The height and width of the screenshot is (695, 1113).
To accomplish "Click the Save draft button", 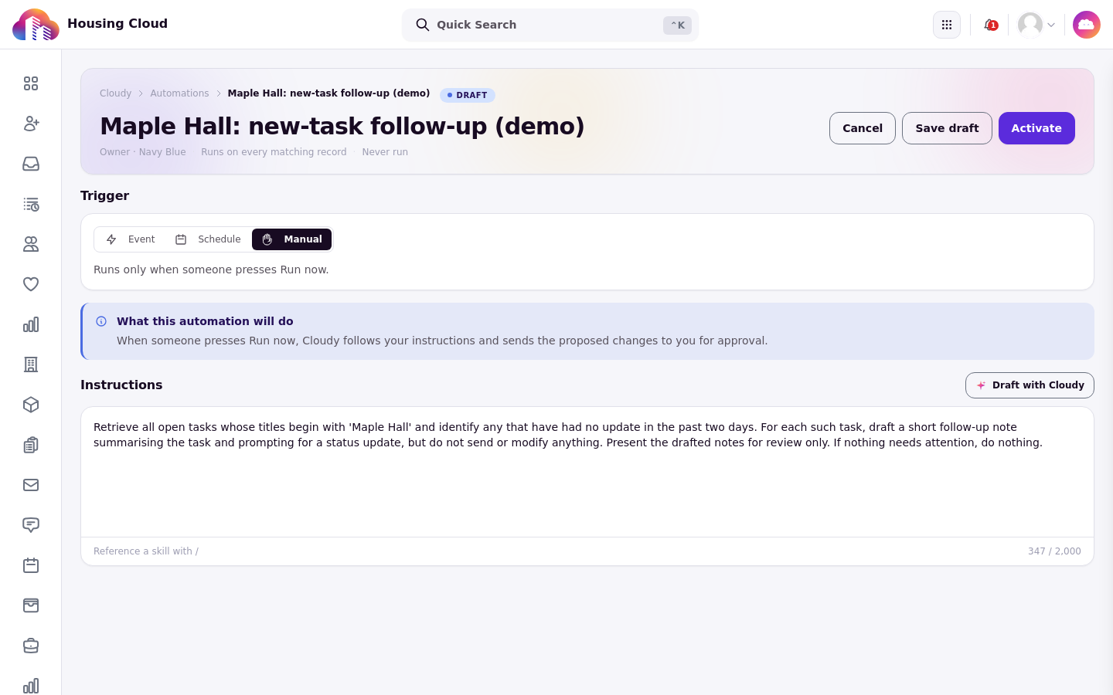I will [947, 128].
